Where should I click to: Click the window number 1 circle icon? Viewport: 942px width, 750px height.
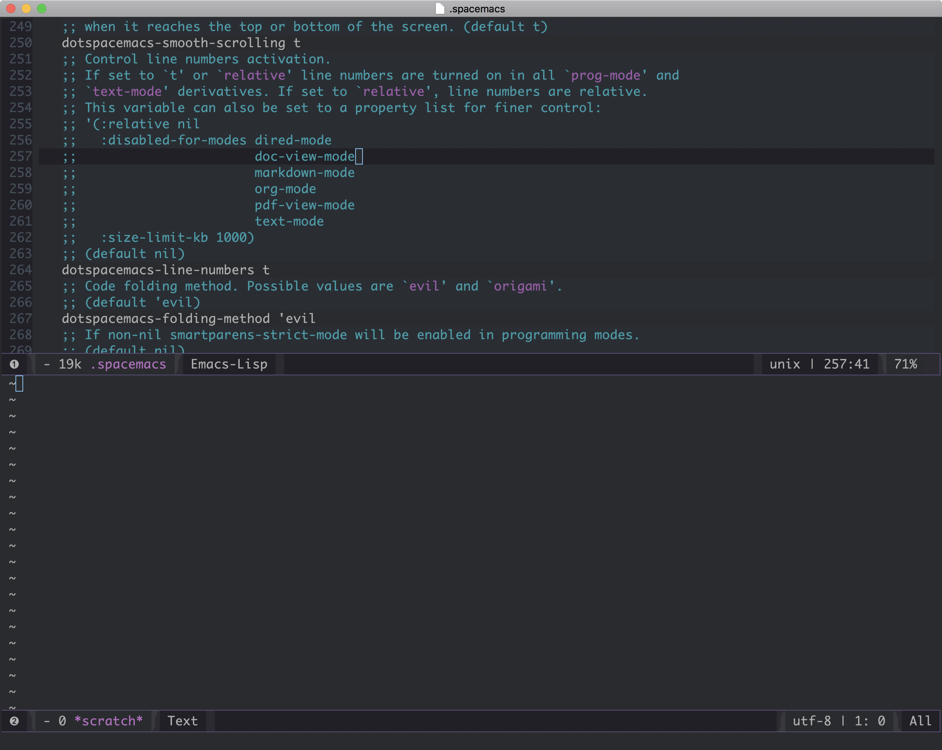pyautogui.click(x=14, y=364)
